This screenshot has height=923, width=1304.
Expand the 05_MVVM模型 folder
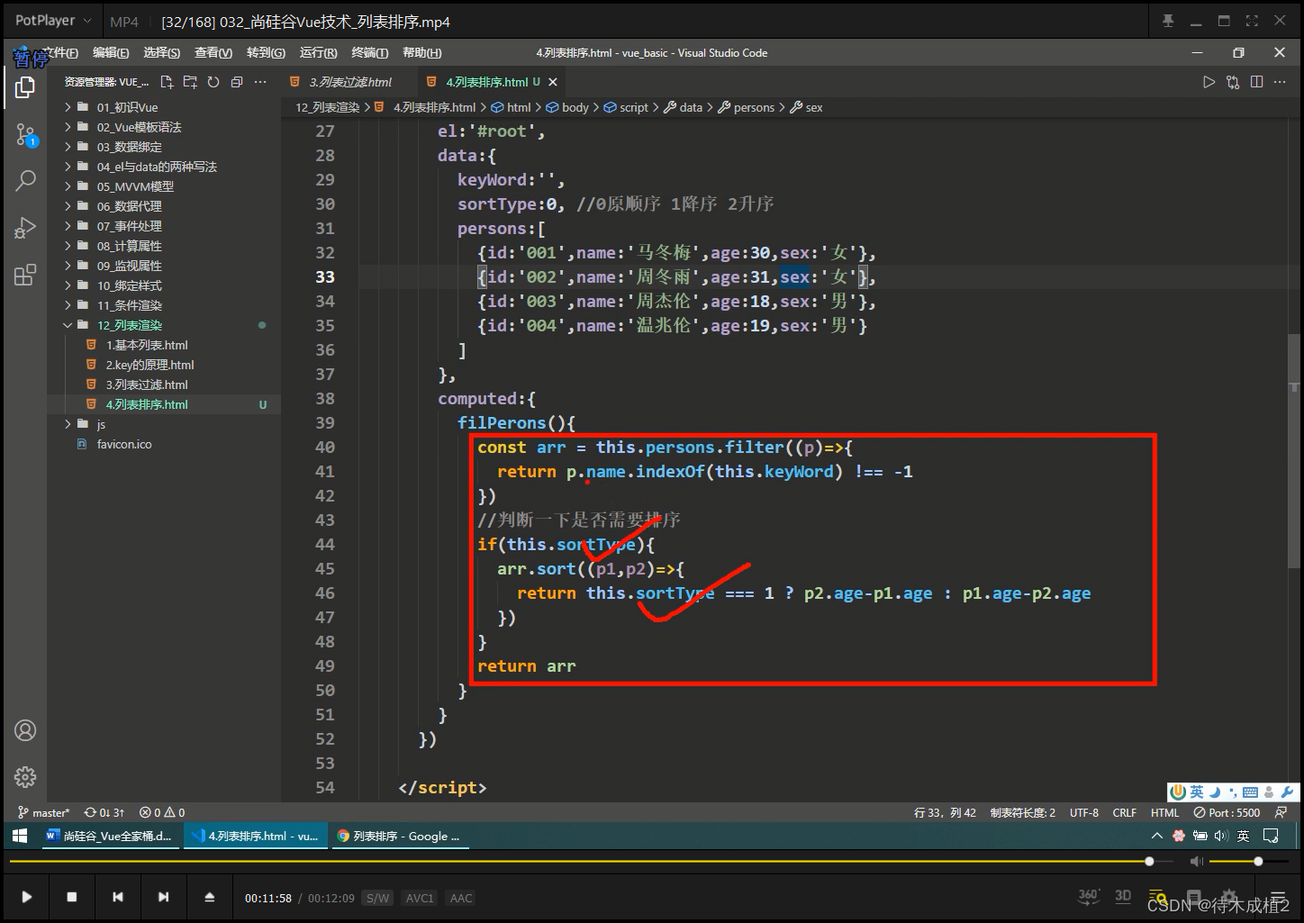[x=164, y=186]
